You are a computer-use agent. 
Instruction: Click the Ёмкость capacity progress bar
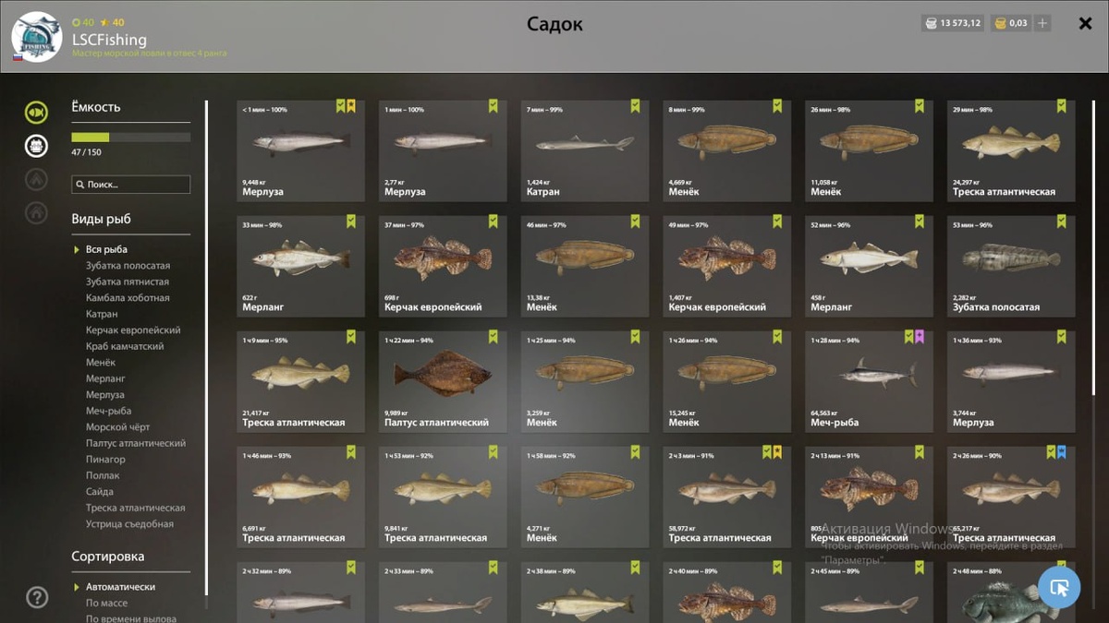[131, 138]
